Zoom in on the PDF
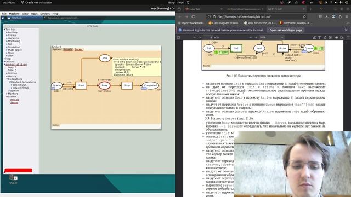The image size is (351, 197). [256, 37]
